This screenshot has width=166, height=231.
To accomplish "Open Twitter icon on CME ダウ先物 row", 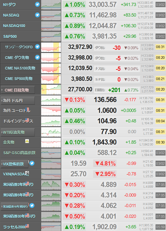I will coord(37,57).
